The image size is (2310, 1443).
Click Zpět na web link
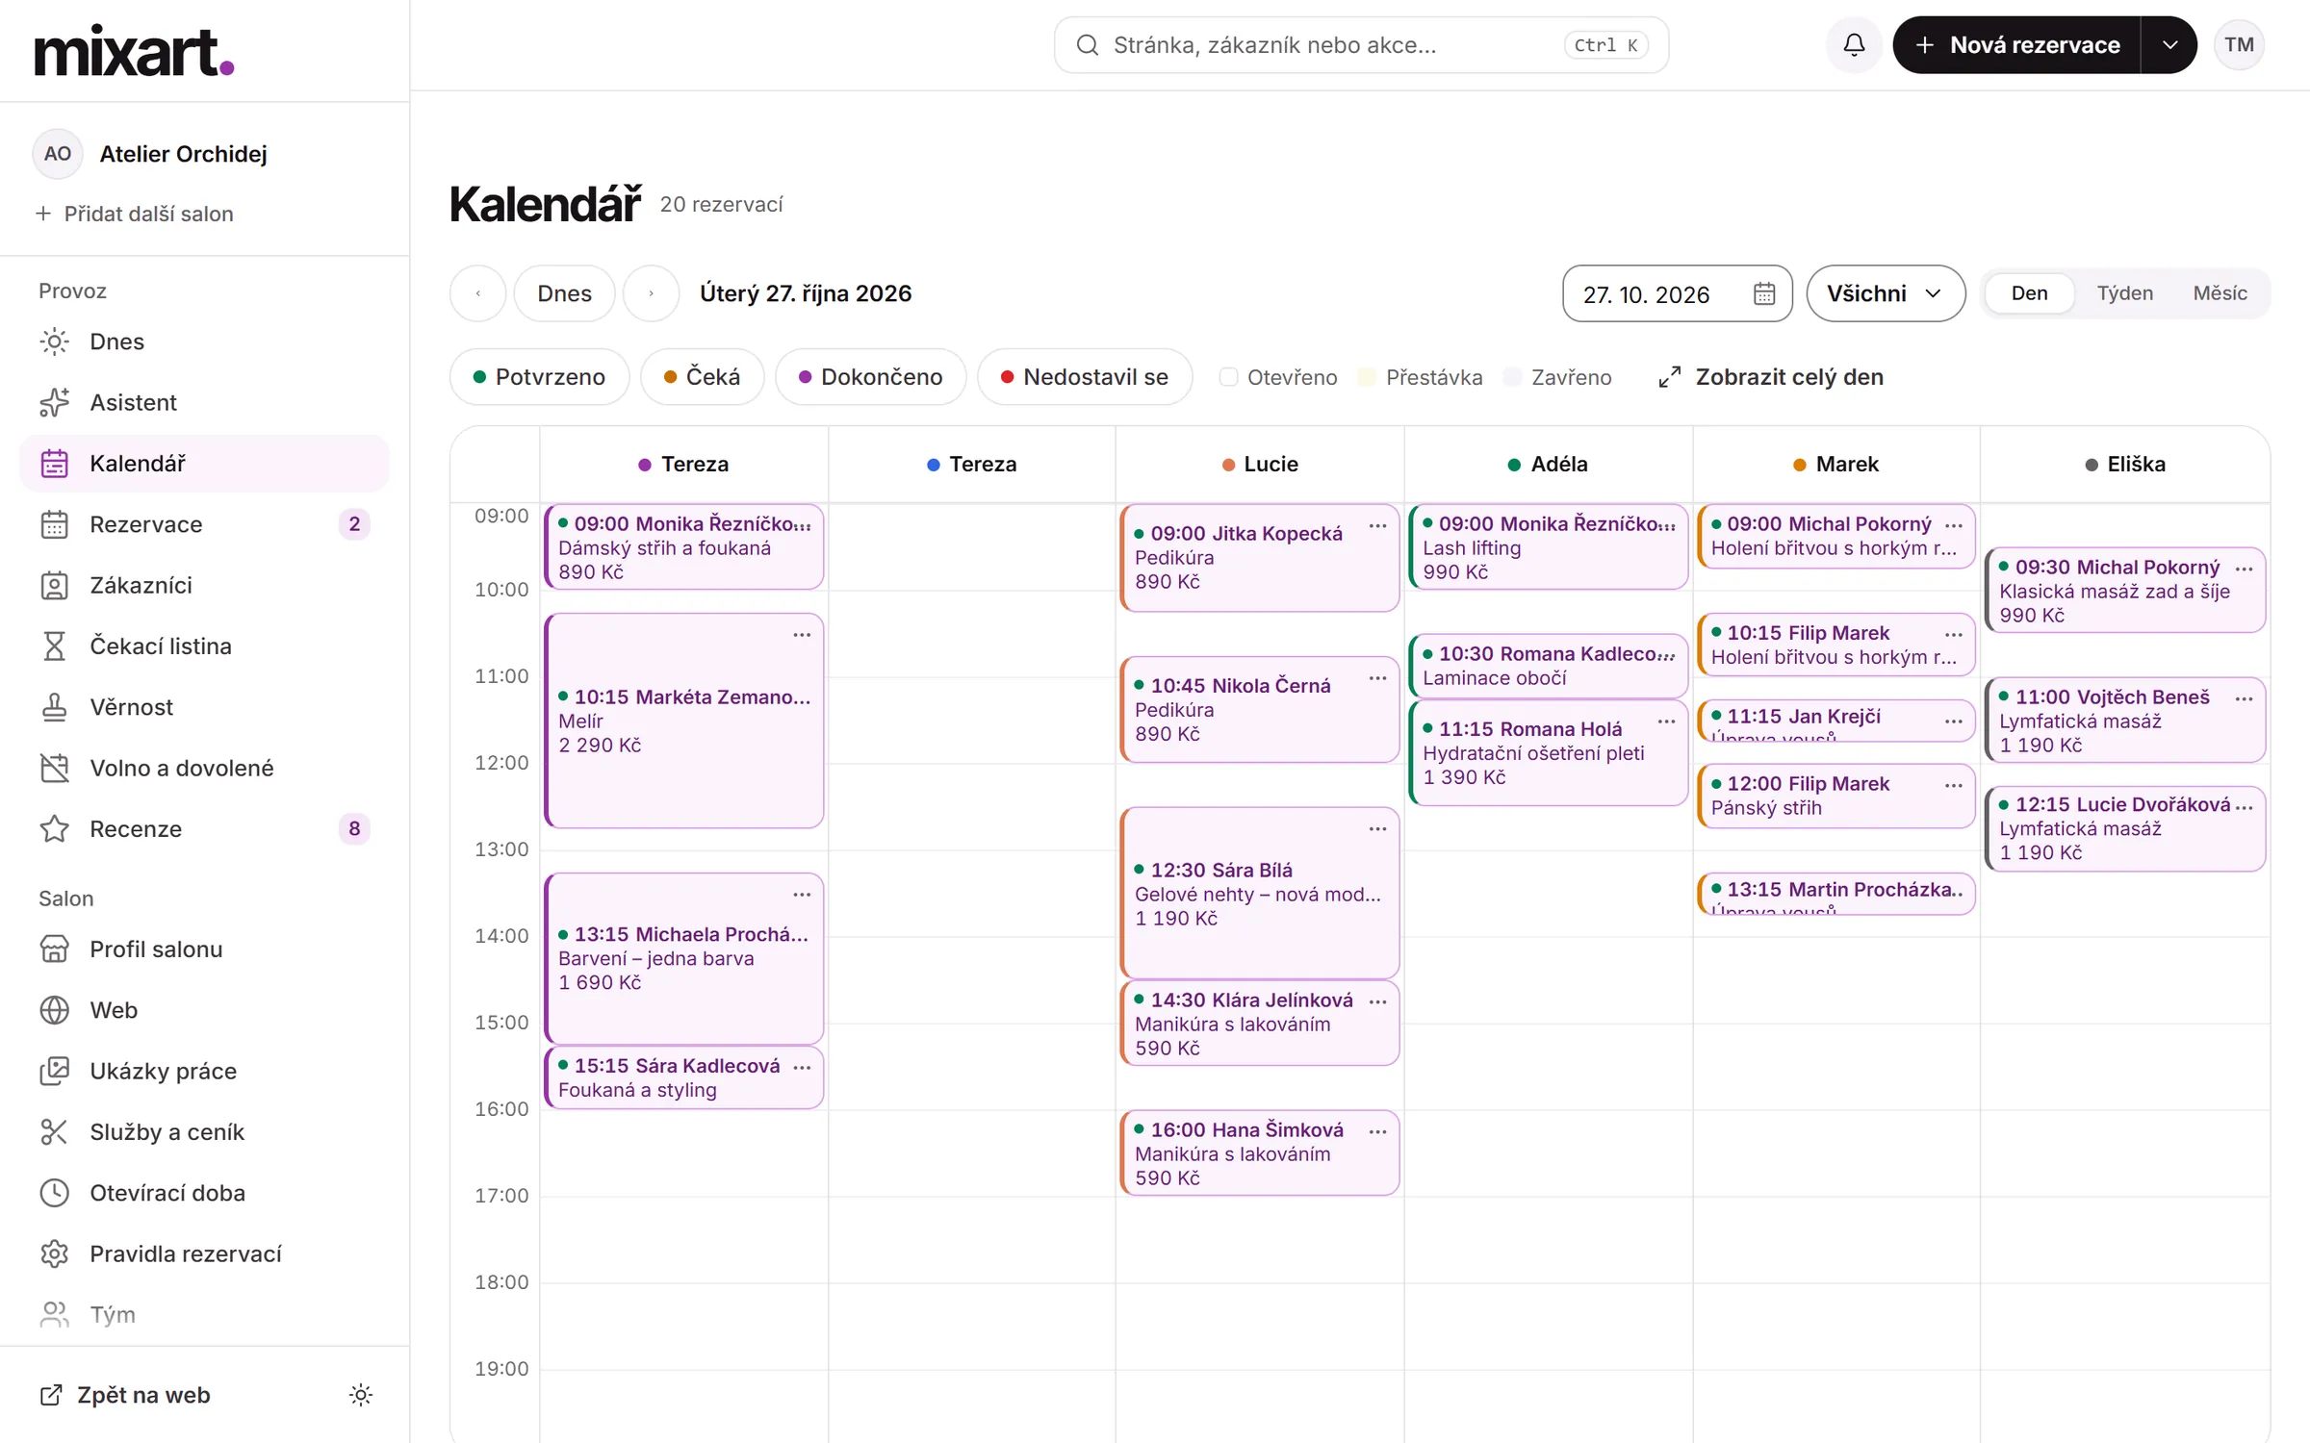tap(125, 1395)
